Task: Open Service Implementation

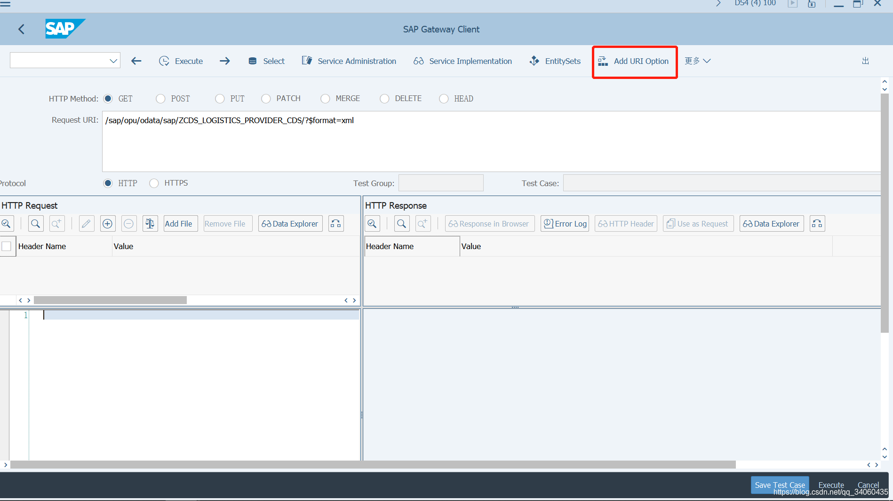Action: (463, 61)
